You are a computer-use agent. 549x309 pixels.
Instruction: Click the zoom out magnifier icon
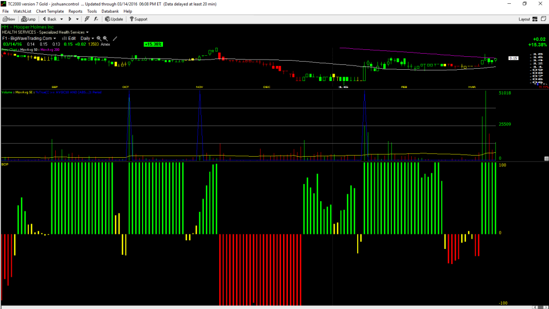(x=105, y=38)
